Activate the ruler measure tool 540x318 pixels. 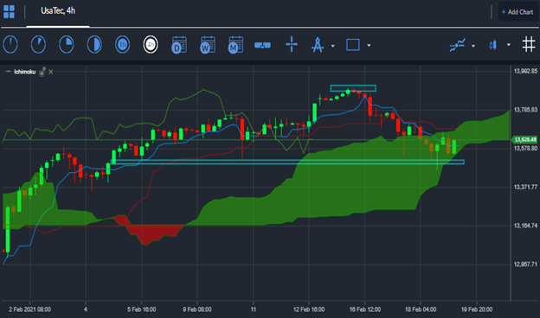[x=262, y=46]
